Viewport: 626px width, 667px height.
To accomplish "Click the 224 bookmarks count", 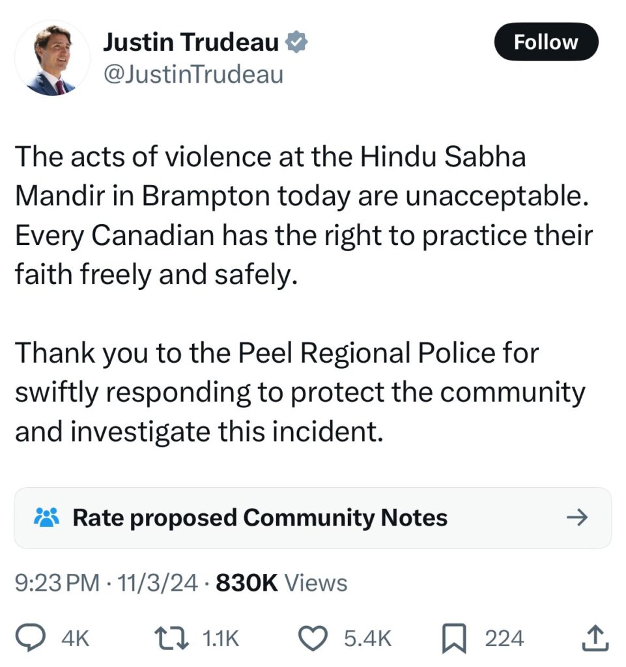I will [x=504, y=638].
